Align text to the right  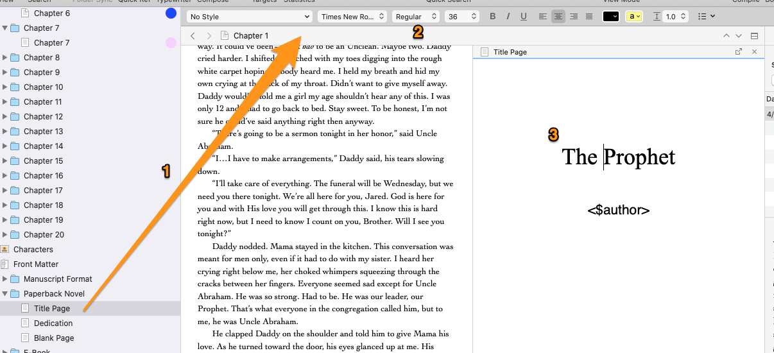[574, 17]
